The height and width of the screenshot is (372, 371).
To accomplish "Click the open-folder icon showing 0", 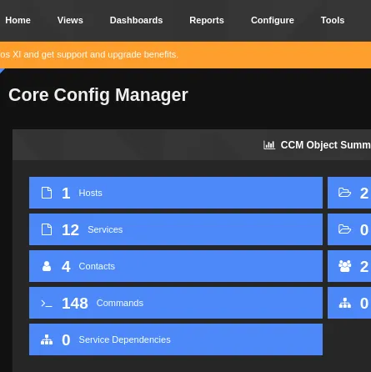I will (x=344, y=229).
